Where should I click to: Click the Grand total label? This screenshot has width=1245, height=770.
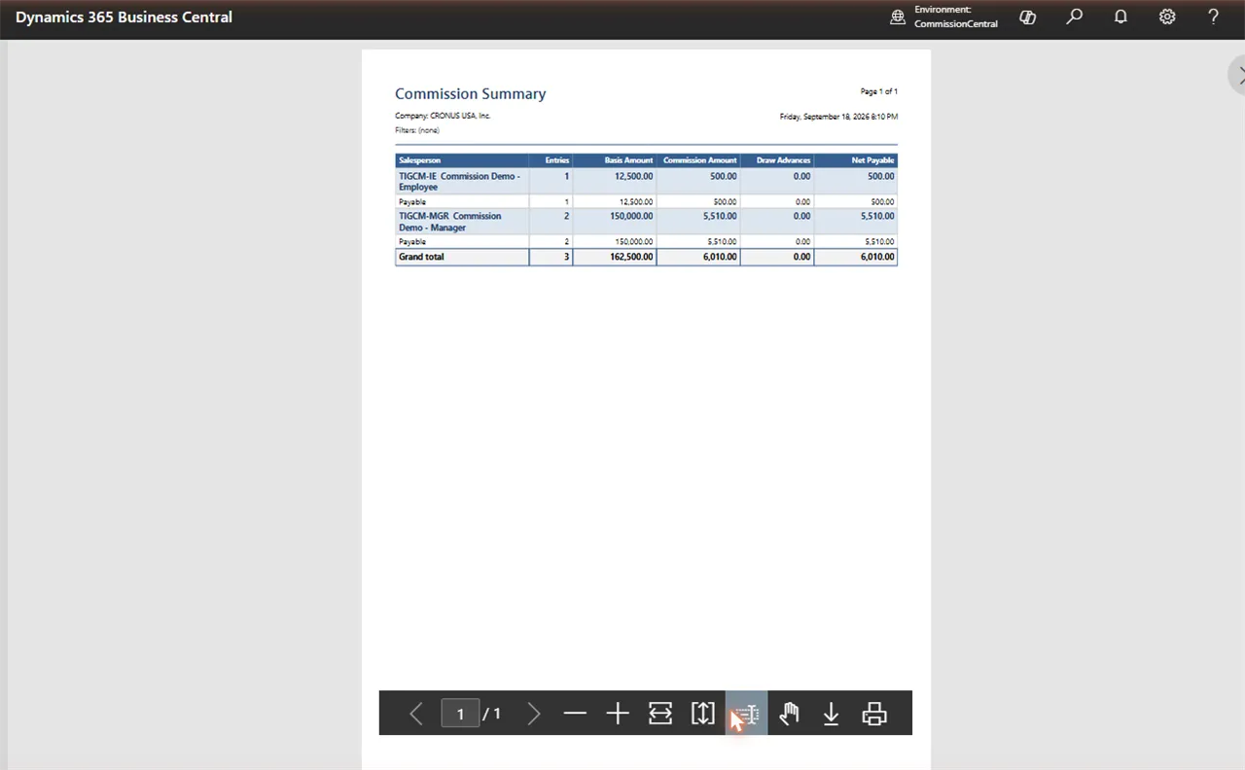coord(421,257)
